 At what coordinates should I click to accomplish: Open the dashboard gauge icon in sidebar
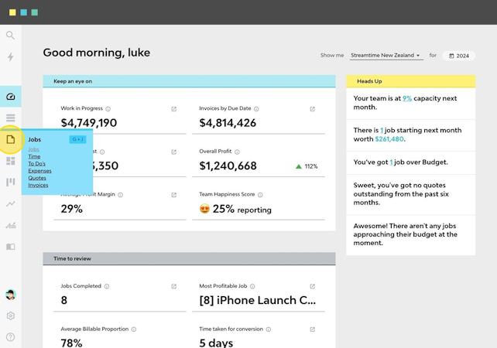tap(10, 97)
